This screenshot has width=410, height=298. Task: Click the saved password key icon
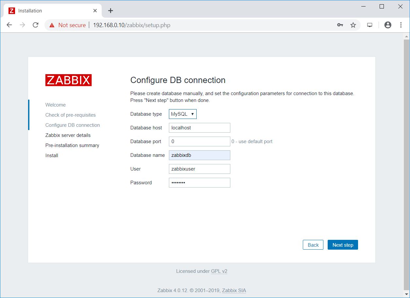point(340,25)
